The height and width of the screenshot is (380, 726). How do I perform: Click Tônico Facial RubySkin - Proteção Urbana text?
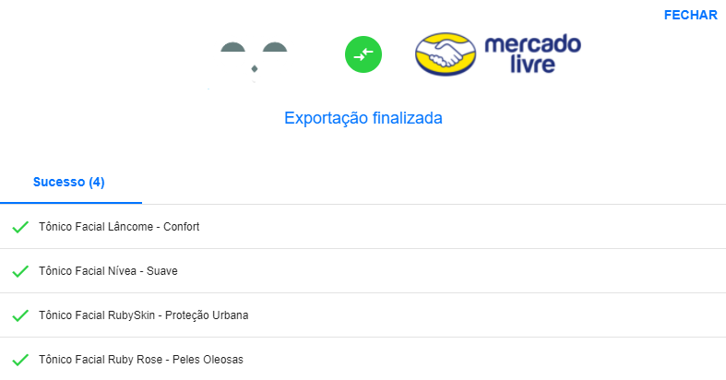point(143,315)
